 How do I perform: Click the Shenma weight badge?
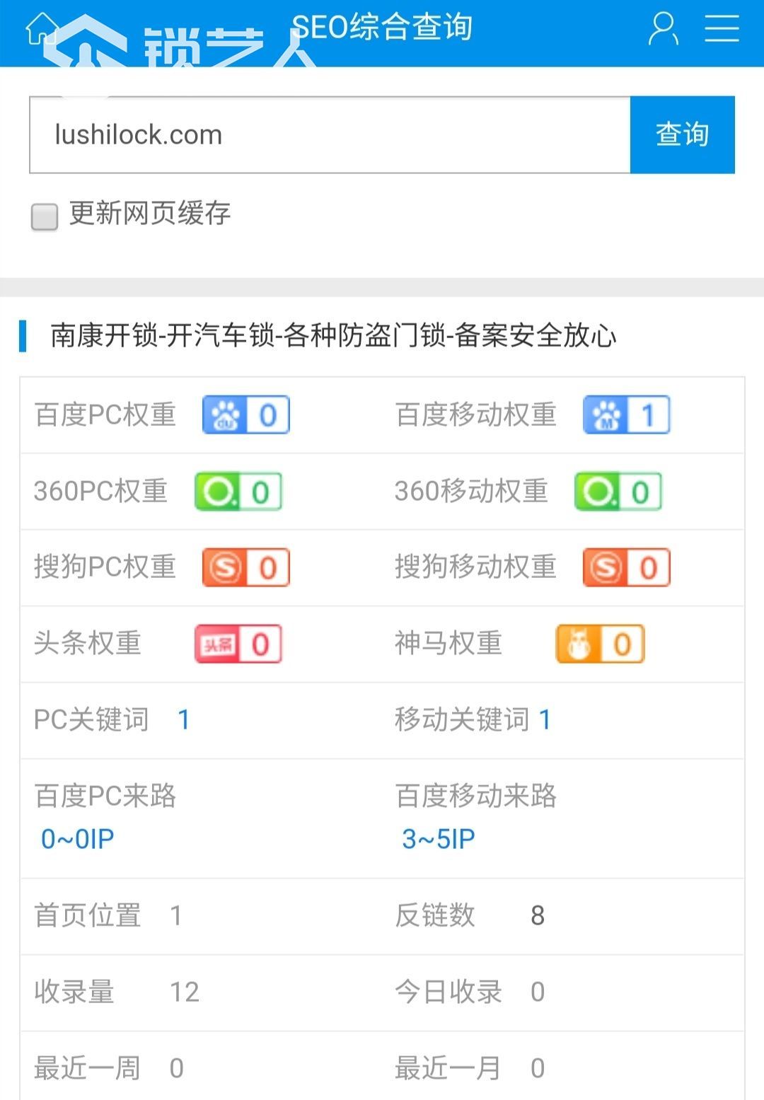click(x=600, y=644)
